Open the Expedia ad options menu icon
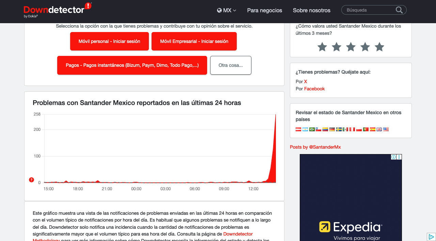Image resolution: width=436 pixels, height=241 pixels. click(x=399, y=157)
